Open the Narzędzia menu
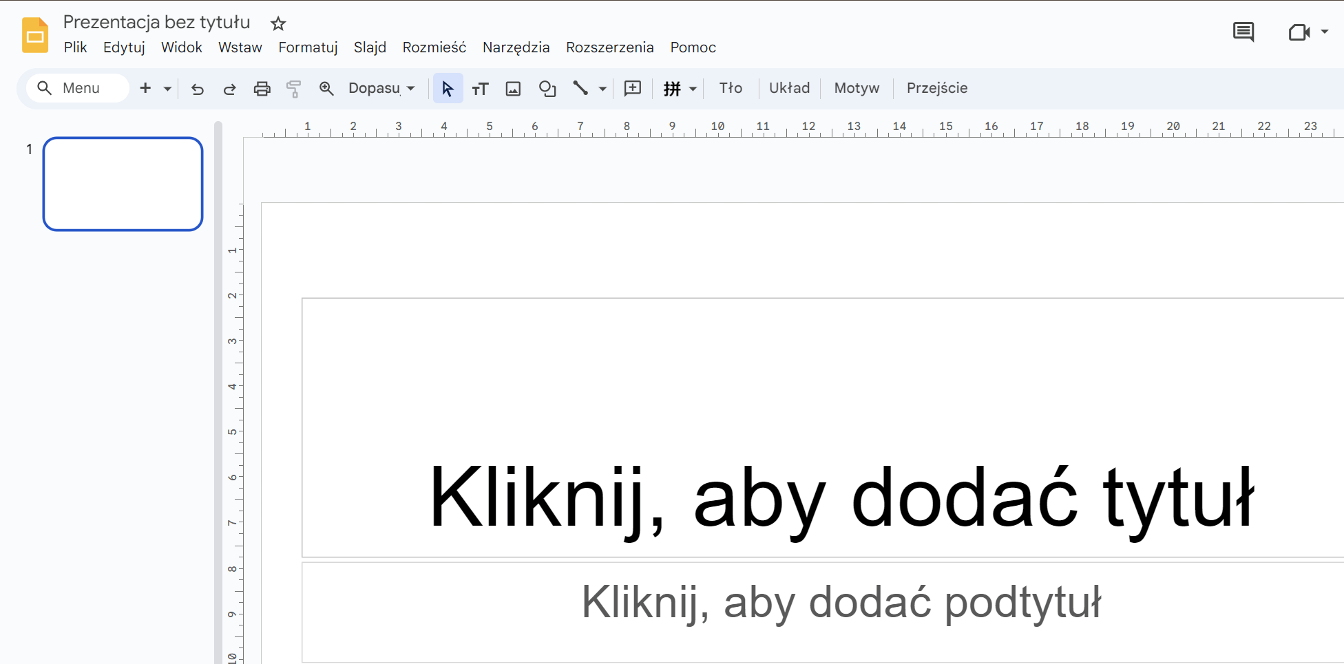The height and width of the screenshot is (664, 1344). point(516,47)
